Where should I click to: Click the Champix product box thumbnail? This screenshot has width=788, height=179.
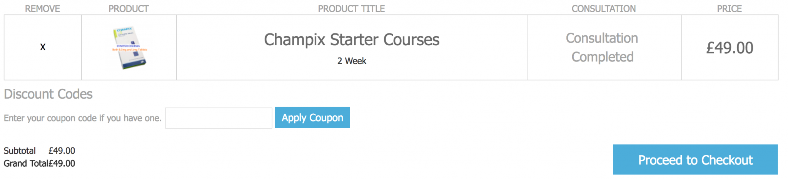129,48
